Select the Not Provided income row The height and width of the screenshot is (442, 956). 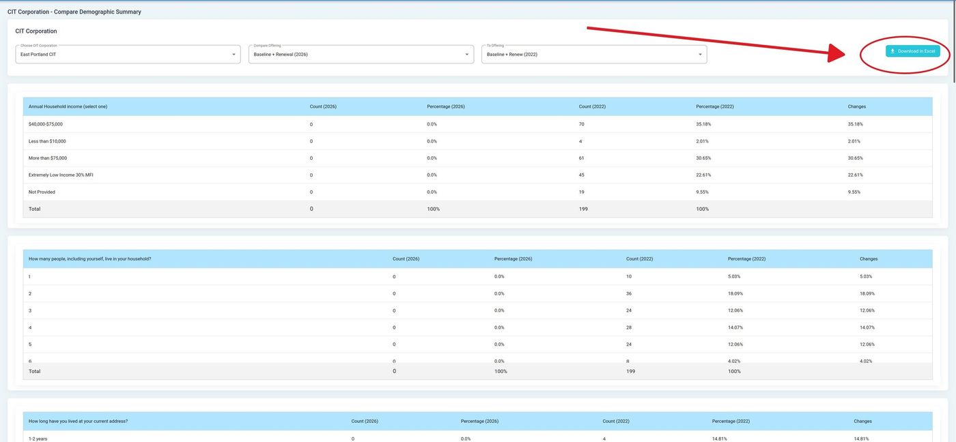pos(42,192)
